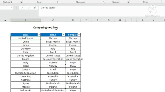Image resolution: width=165 pixels, height=92 pixels.
Task: Select United Kingdom in List 1
Action: pos(26,55)
